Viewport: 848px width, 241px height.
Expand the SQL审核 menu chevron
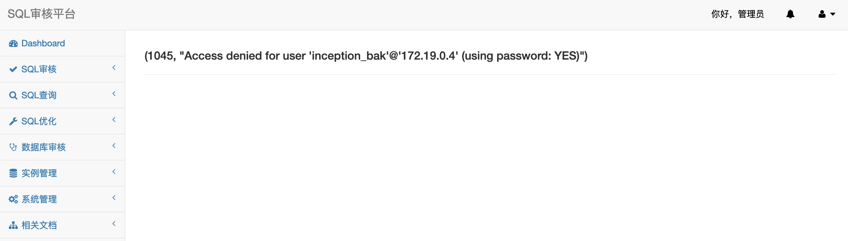(x=114, y=68)
